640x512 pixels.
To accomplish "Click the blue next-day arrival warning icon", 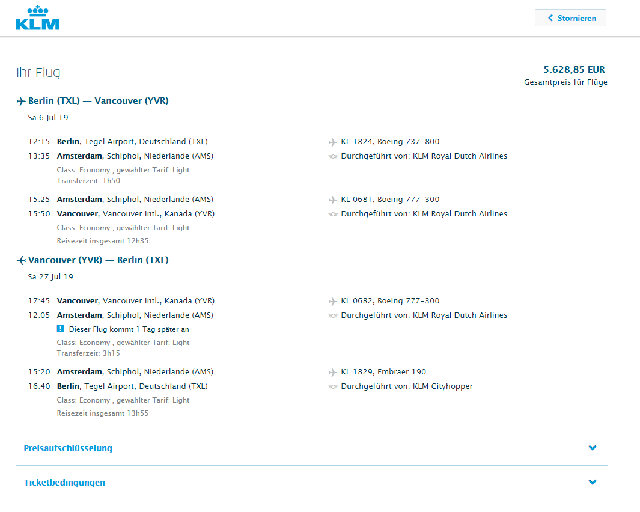I will 61,329.
